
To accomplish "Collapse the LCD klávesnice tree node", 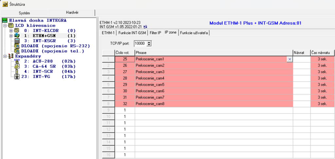I will point(5,25).
